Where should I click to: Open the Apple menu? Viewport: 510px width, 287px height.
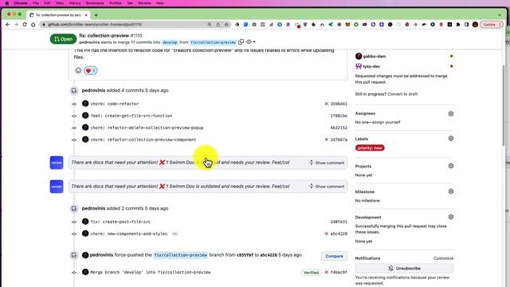tap(7, 3)
